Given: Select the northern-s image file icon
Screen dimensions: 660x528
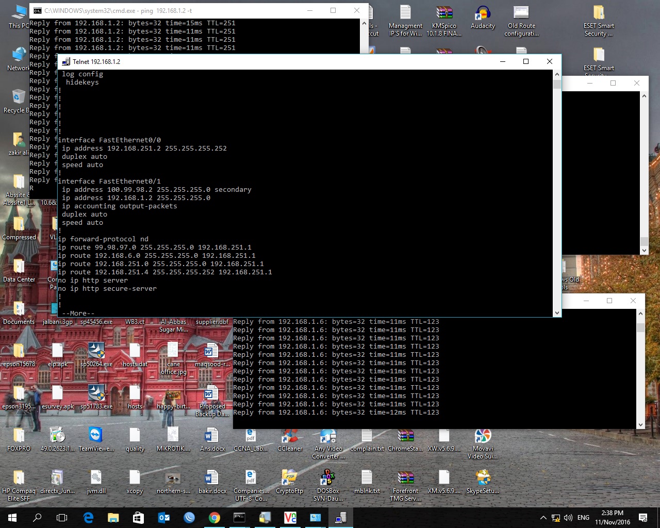Looking at the screenshot, I should click(x=174, y=482).
